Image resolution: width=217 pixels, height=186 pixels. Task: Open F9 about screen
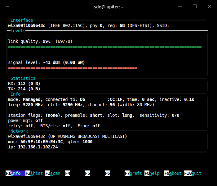(x=173, y=173)
